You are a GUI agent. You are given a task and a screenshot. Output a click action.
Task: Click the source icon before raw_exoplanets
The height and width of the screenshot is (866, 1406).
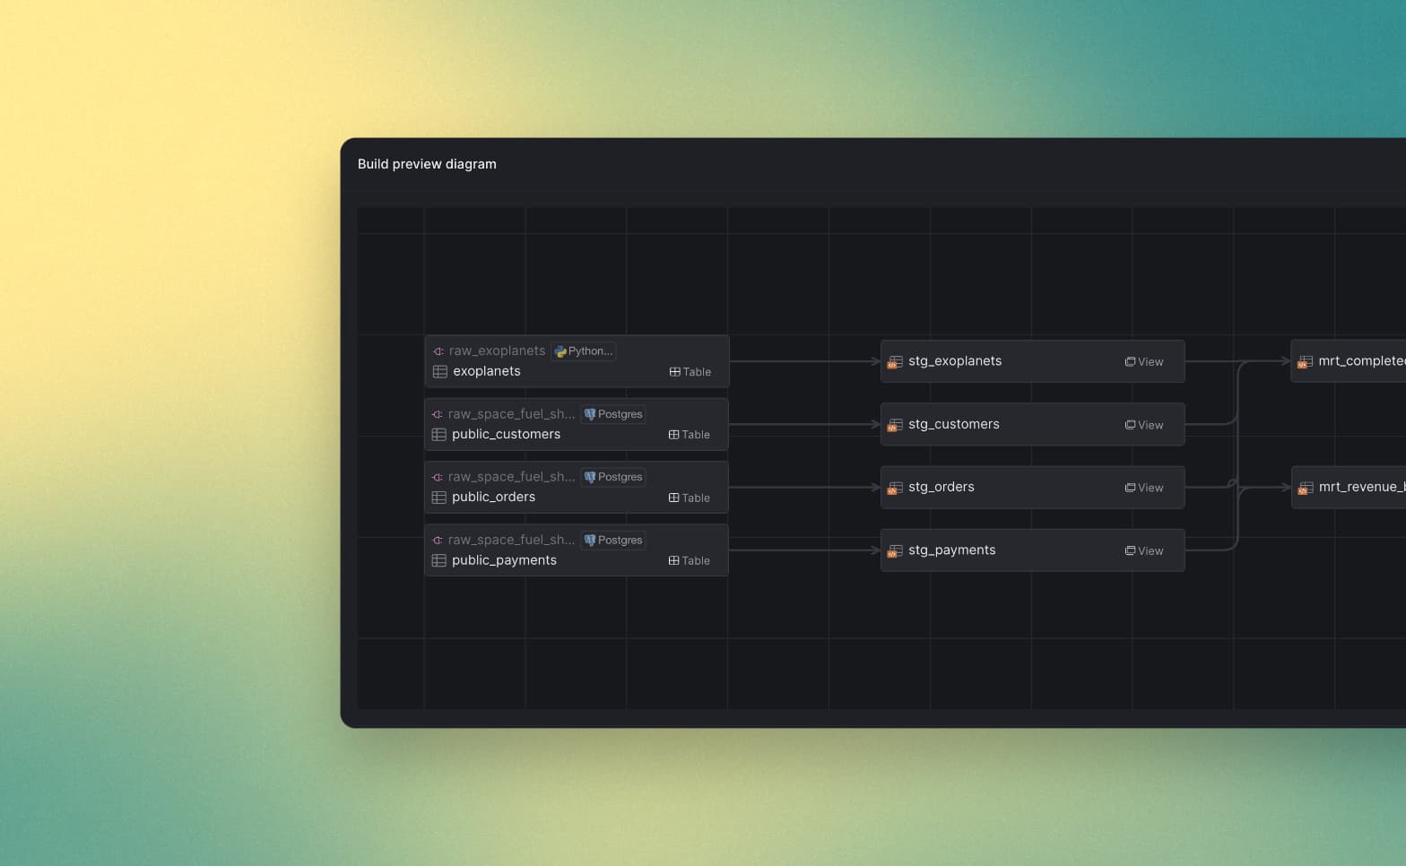coord(438,351)
